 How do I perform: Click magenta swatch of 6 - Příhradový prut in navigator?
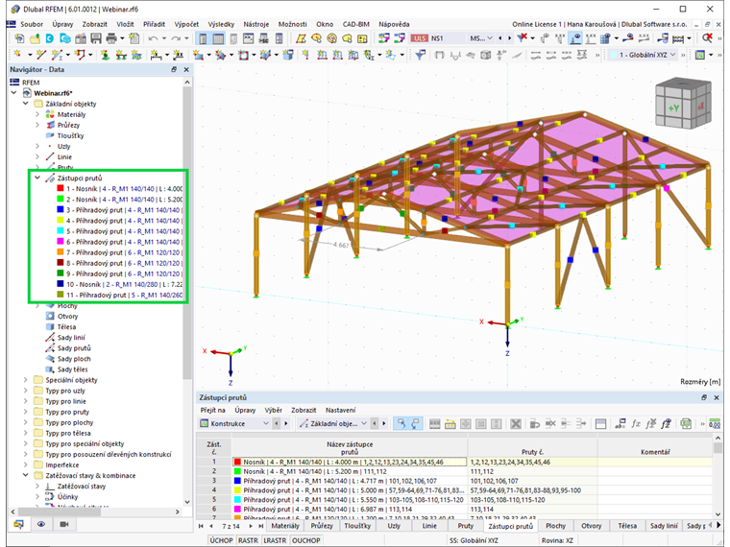[61, 242]
